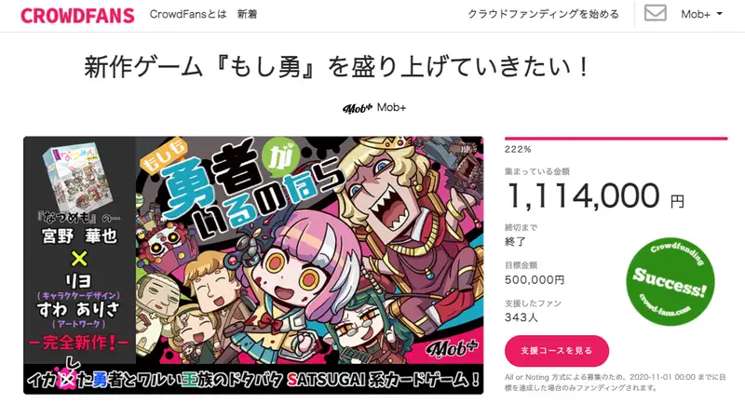Click the 支援コースを見る button

point(556,351)
